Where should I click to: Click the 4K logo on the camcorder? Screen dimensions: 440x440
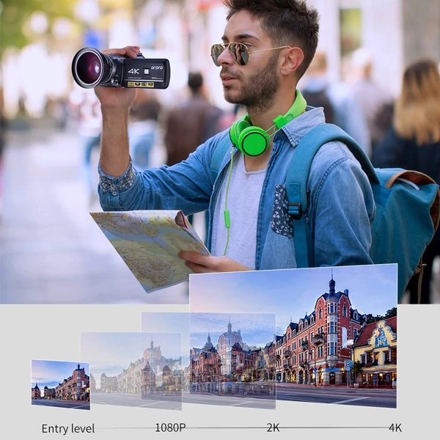click(134, 71)
